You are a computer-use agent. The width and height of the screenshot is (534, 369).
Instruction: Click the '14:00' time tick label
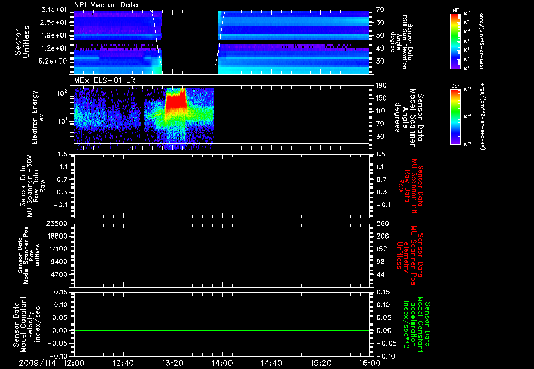tap(222, 363)
